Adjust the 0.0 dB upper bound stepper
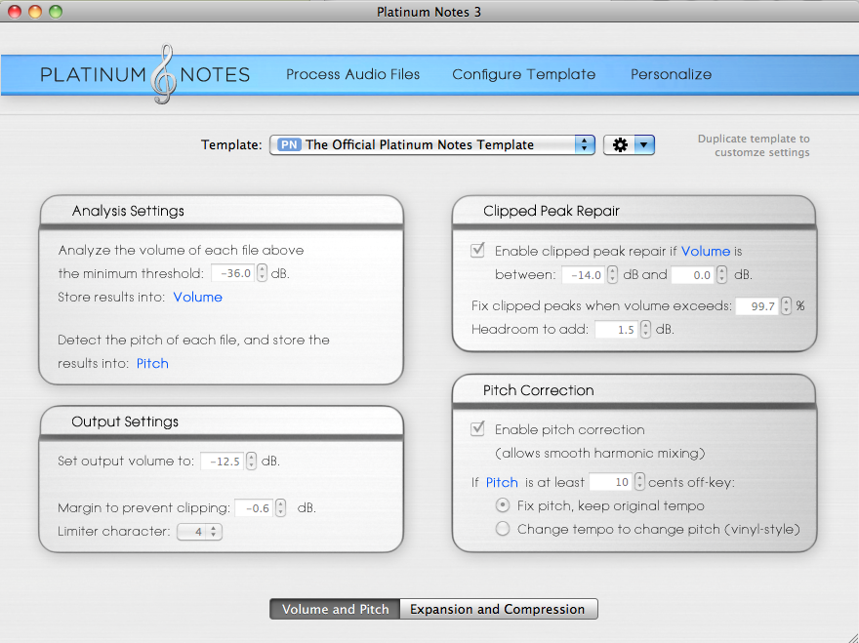The height and width of the screenshot is (643, 859). pyautogui.click(x=721, y=274)
